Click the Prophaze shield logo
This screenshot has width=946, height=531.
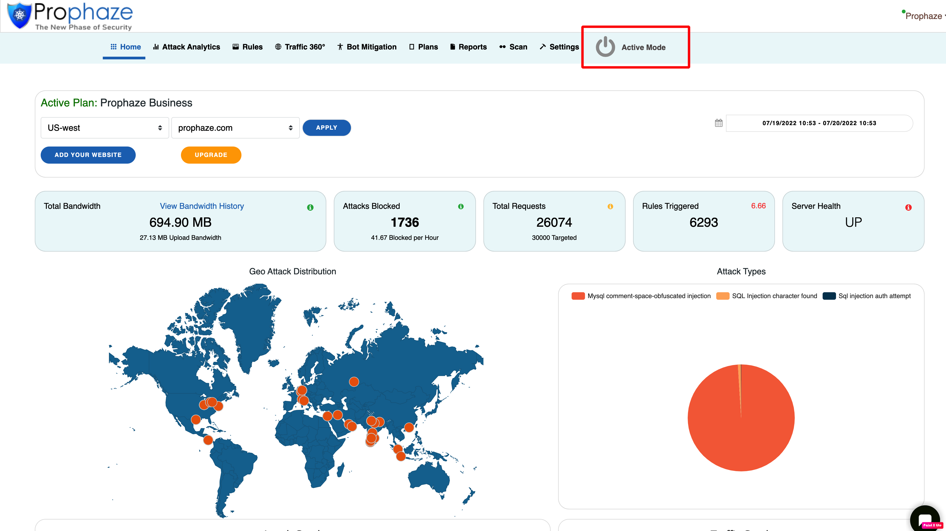pyautogui.click(x=19, y=16)
